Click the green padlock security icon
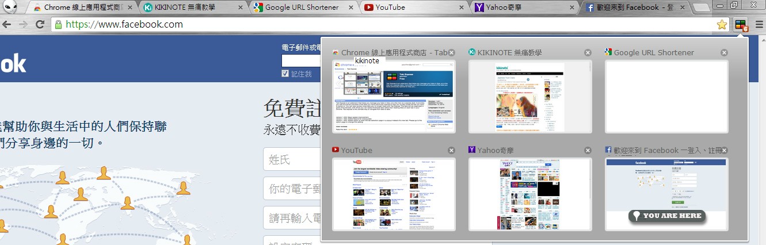Viewport: 766px width, 245px height. pyautogui.click(x=58, y=24)
